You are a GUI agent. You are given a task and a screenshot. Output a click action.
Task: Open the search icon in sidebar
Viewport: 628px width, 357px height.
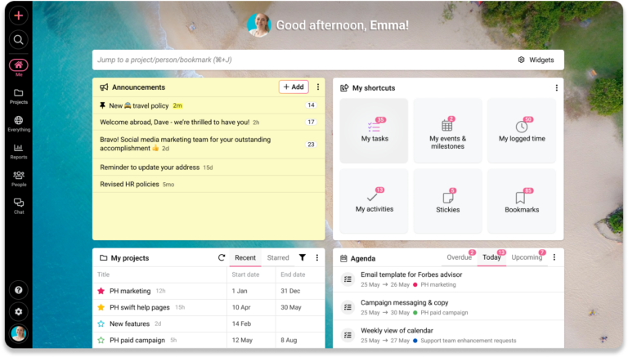[x=18, y=40]
